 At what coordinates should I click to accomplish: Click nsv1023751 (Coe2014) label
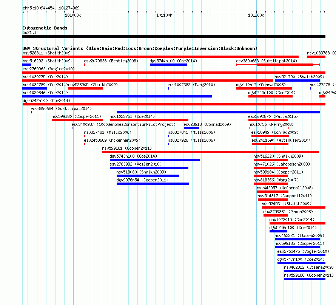[x=132, y=116]
